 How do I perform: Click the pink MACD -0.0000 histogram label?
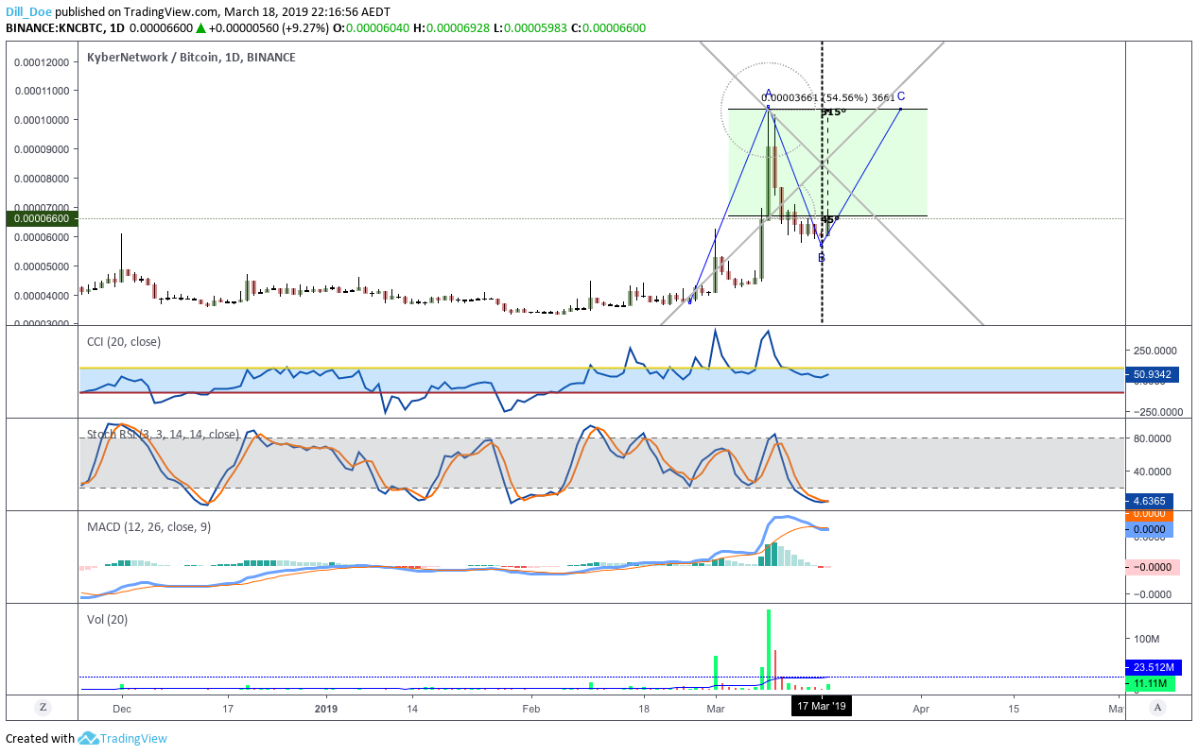pos(1153,567)
